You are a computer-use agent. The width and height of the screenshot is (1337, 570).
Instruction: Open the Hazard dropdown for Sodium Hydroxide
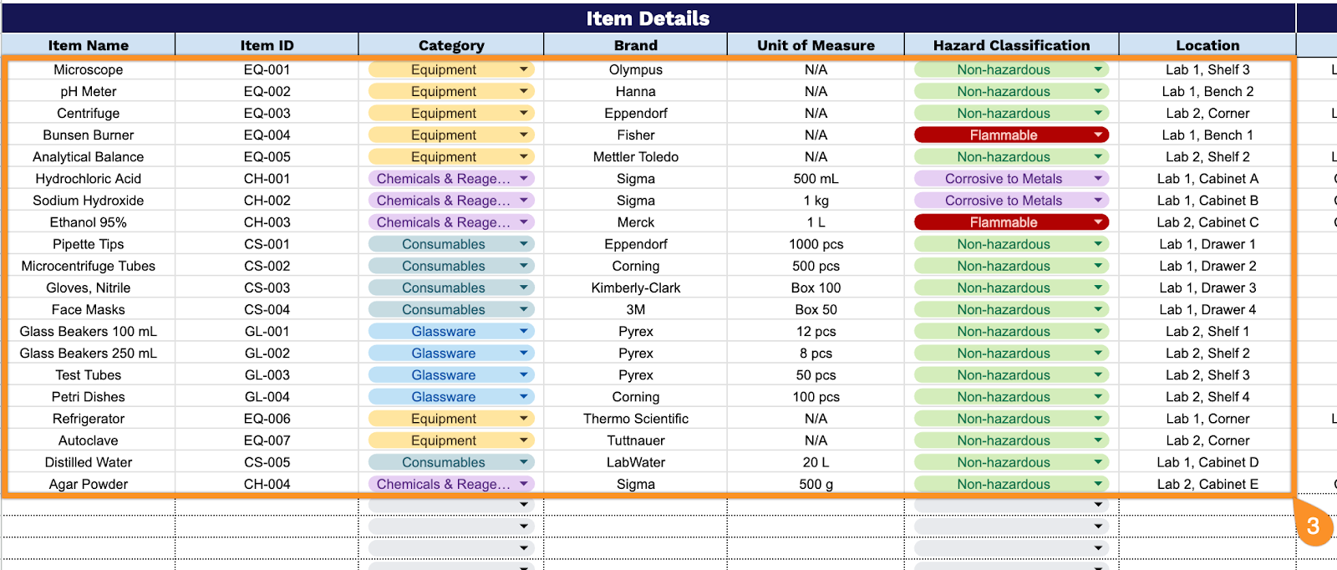(1097, 200)
